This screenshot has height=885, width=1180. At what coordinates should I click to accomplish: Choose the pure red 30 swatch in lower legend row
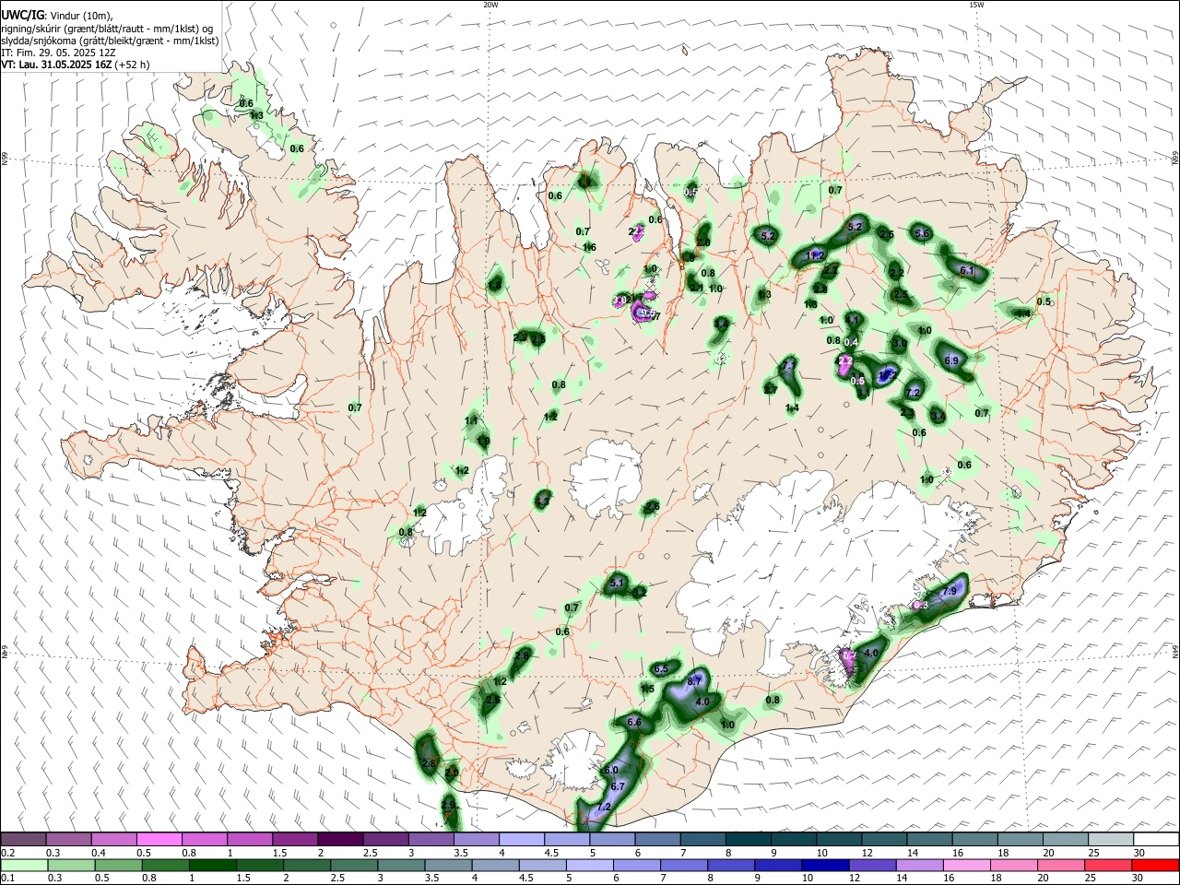[1154, 865]
